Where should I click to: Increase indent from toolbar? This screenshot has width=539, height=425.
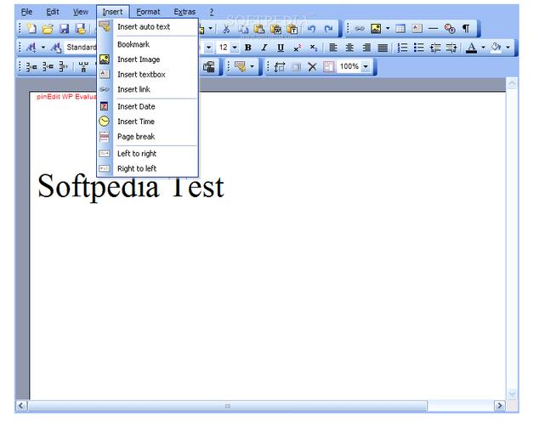pos(451,48)
